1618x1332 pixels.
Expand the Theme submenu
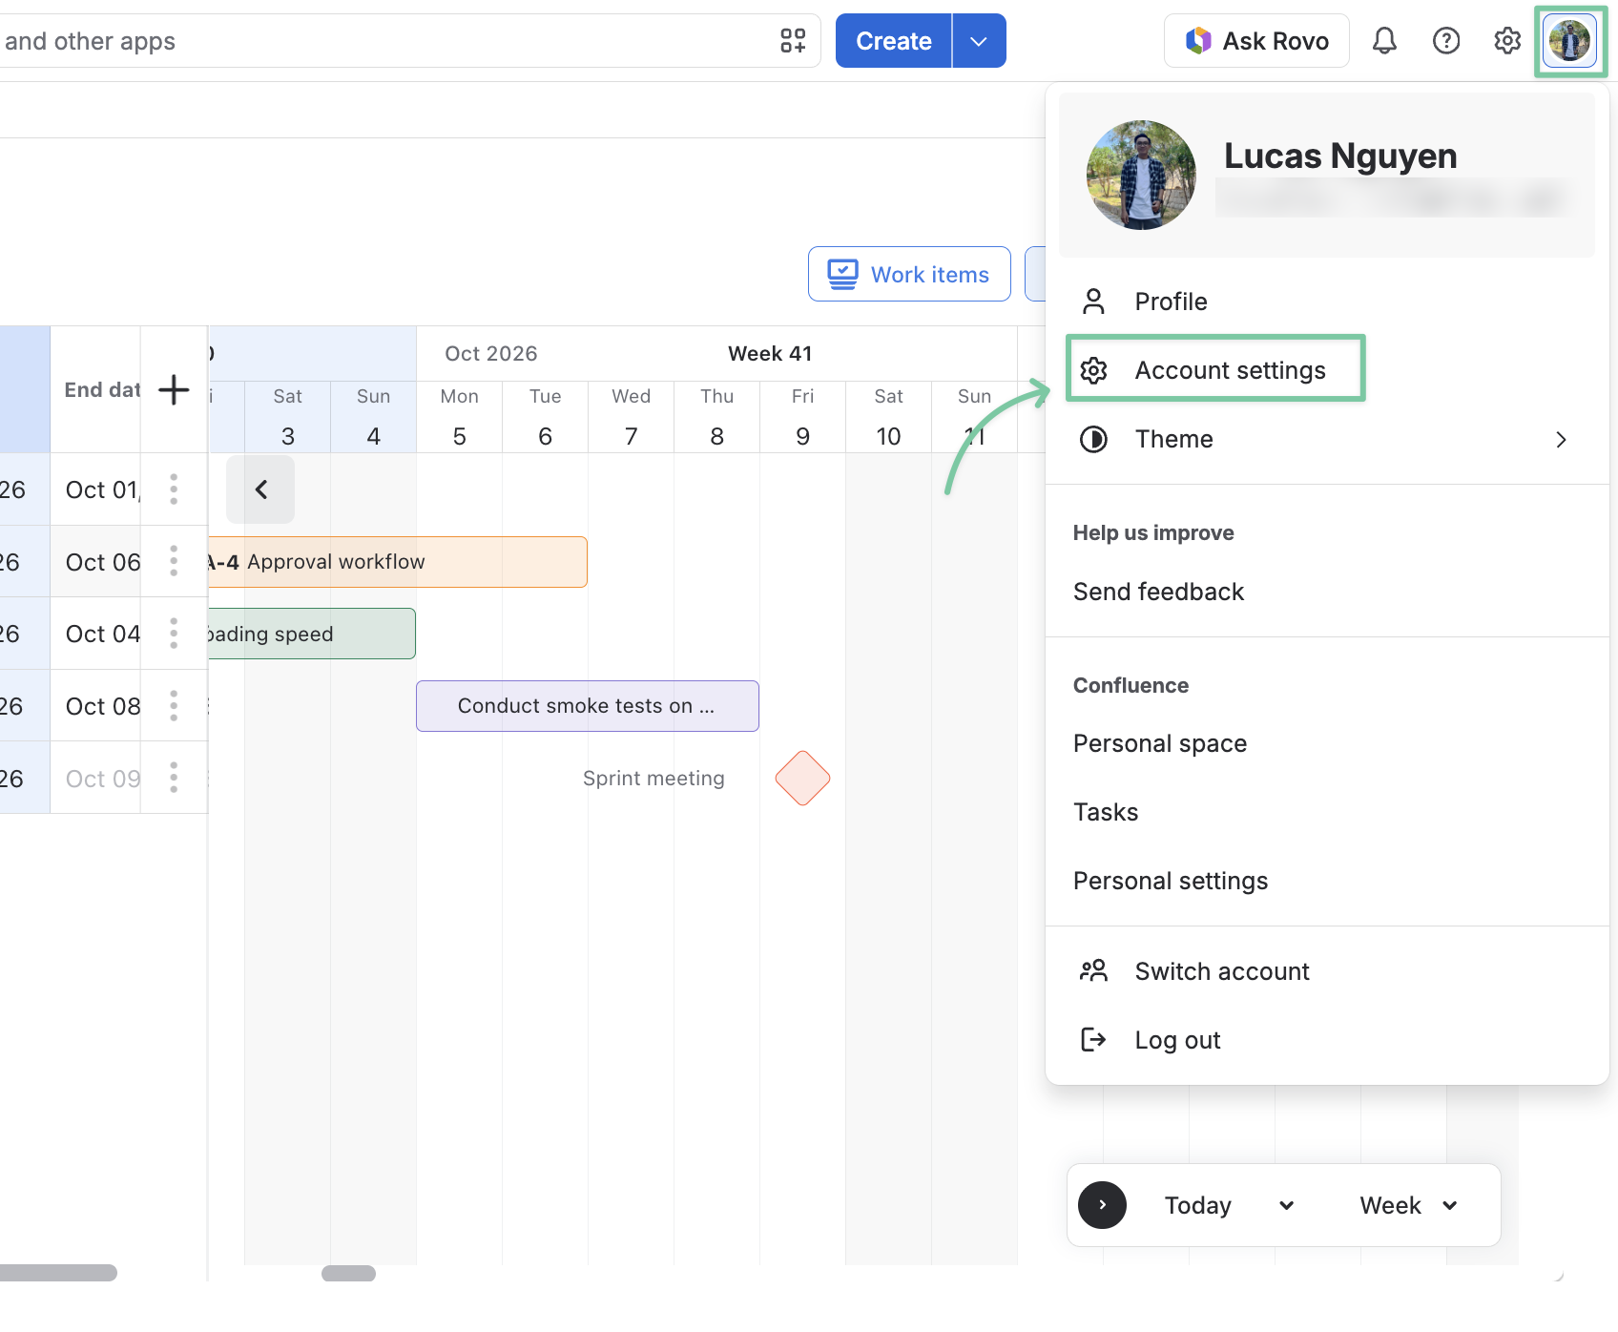point(1326,439)
